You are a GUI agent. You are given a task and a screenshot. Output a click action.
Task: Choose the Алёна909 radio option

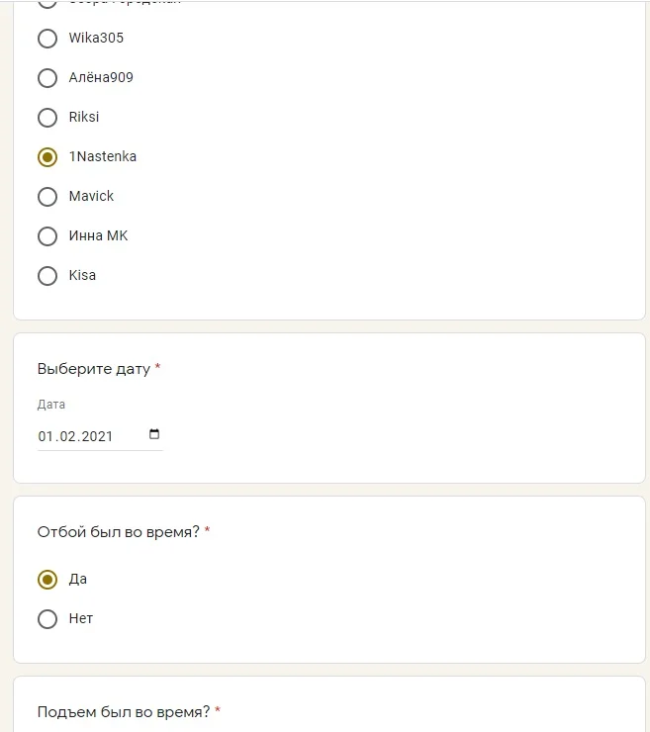[x=47, y=78]
